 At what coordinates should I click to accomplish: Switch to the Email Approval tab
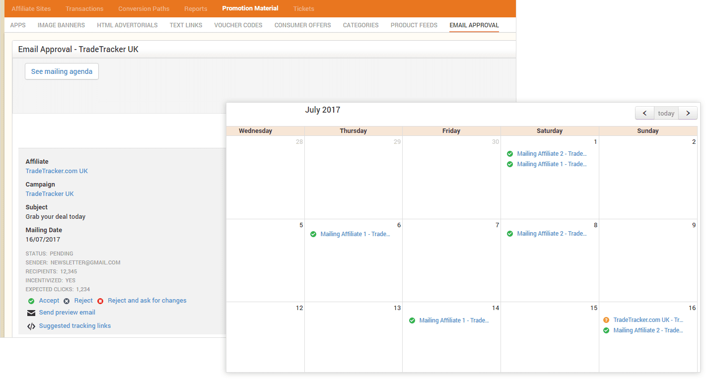tap(474, 25)
